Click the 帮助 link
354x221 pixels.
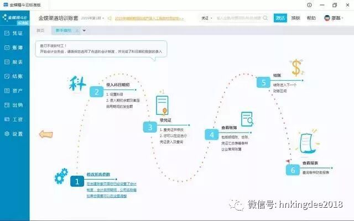coord(311,18)
